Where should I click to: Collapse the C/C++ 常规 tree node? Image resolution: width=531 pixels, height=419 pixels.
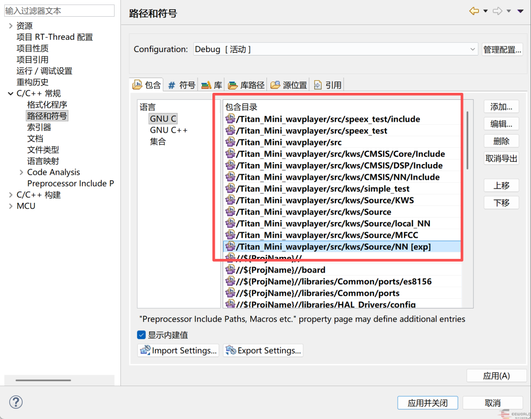tap(10, 93)
